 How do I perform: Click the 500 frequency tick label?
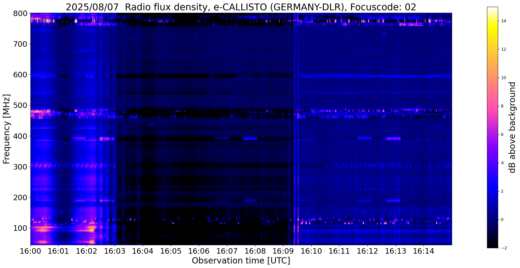coord(20,105)
